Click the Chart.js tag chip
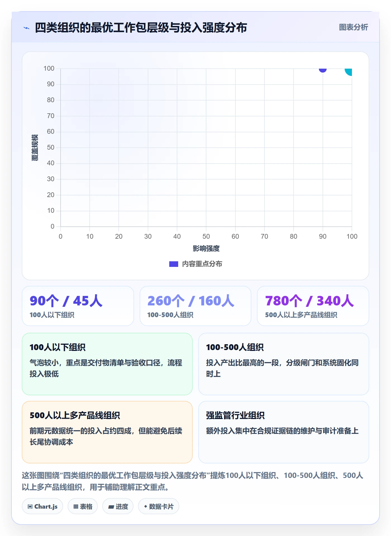The height and width of the screenshot is (536, 391). pos(42,506)
